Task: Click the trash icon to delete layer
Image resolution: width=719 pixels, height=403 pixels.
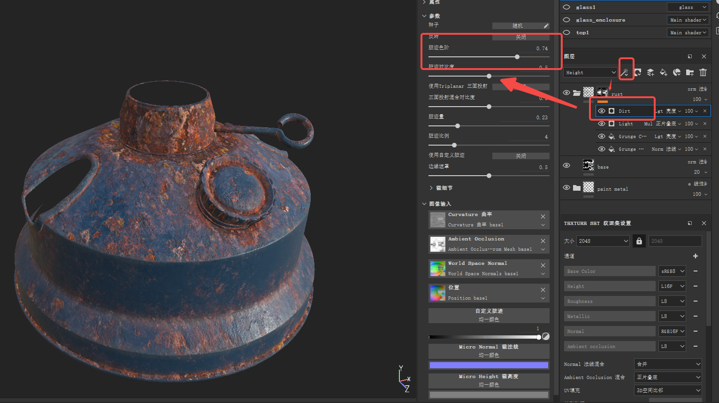Action: tap(703, 72)
